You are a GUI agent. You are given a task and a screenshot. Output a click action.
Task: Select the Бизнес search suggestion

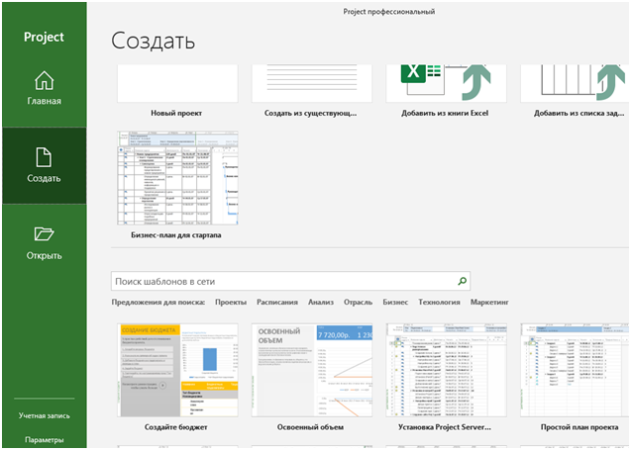click(395, 302)
